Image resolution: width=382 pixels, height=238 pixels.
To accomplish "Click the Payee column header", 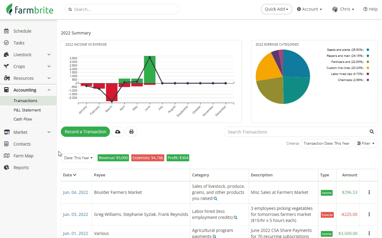I will click(x=100, y=175).
